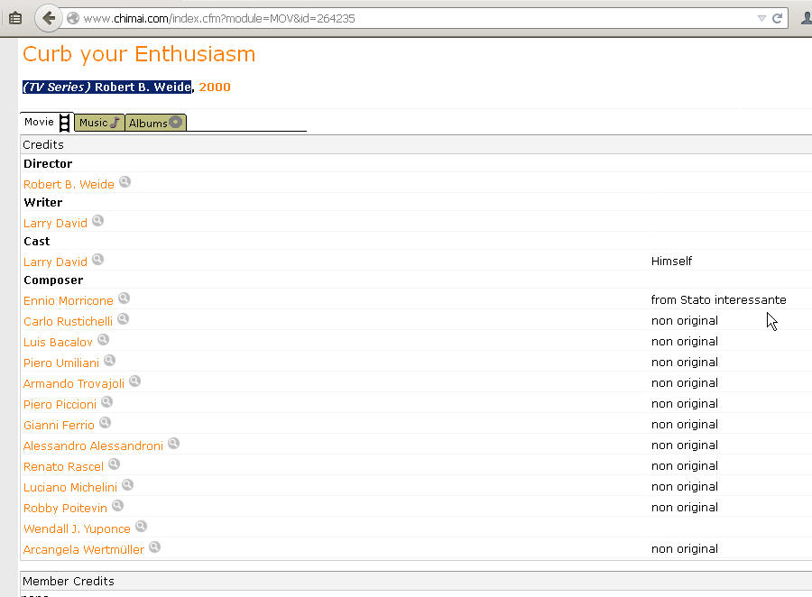Click the search icon next to Luis Bacalov

(x=103, y=340)
